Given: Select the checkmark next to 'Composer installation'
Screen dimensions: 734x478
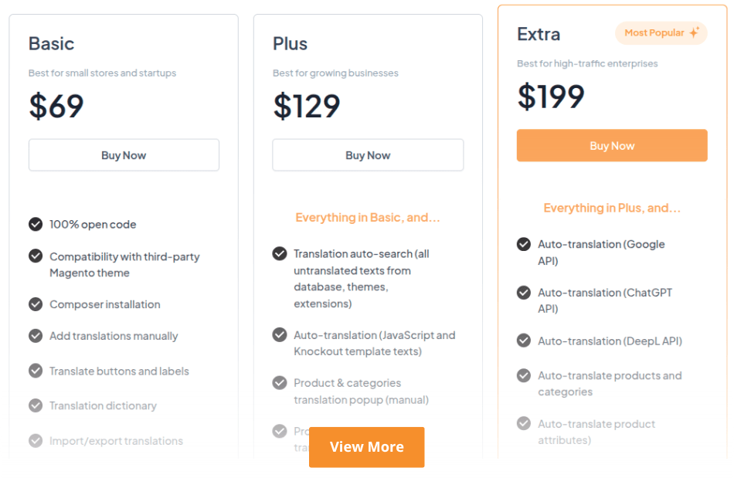Looking at the screenshot, I should (x=36, y=304).
